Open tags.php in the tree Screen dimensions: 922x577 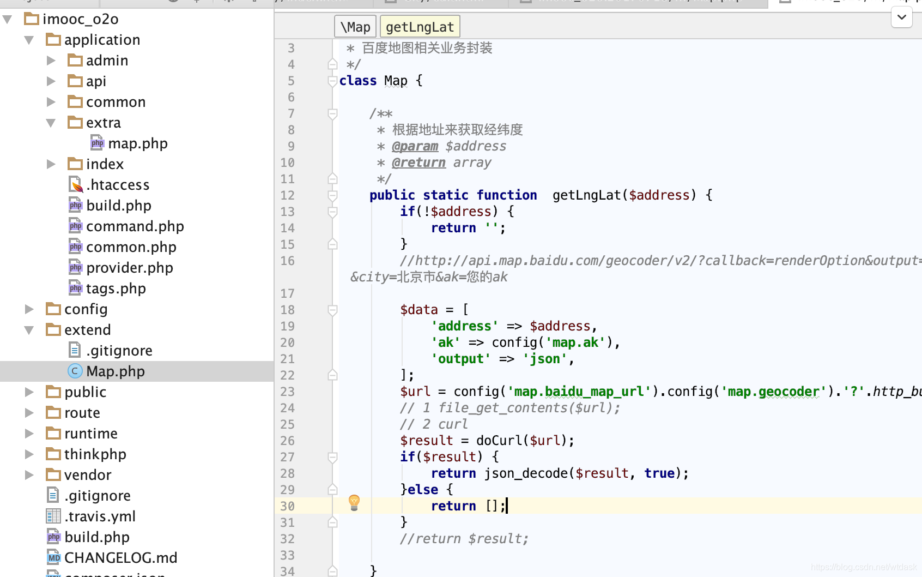pos(116,288)
